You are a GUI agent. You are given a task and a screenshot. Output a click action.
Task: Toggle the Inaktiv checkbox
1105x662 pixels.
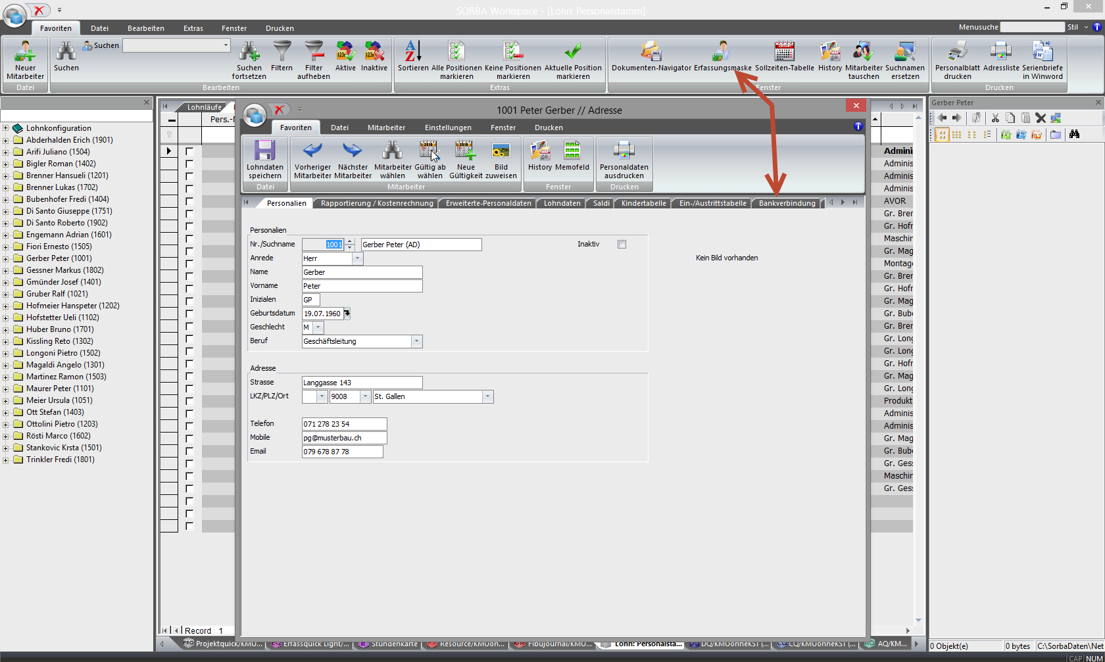coord(622,244)
